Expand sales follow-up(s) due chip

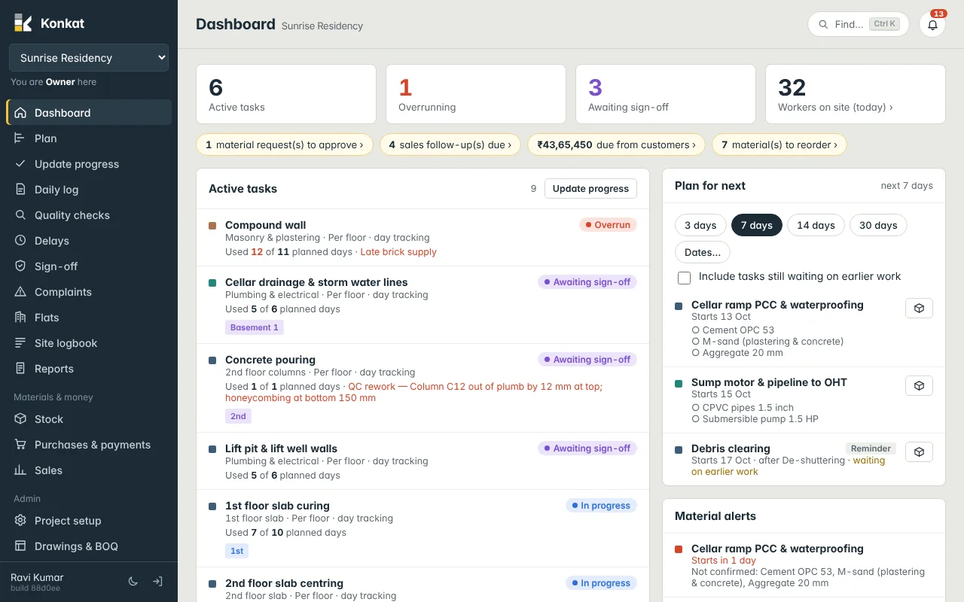450,144
